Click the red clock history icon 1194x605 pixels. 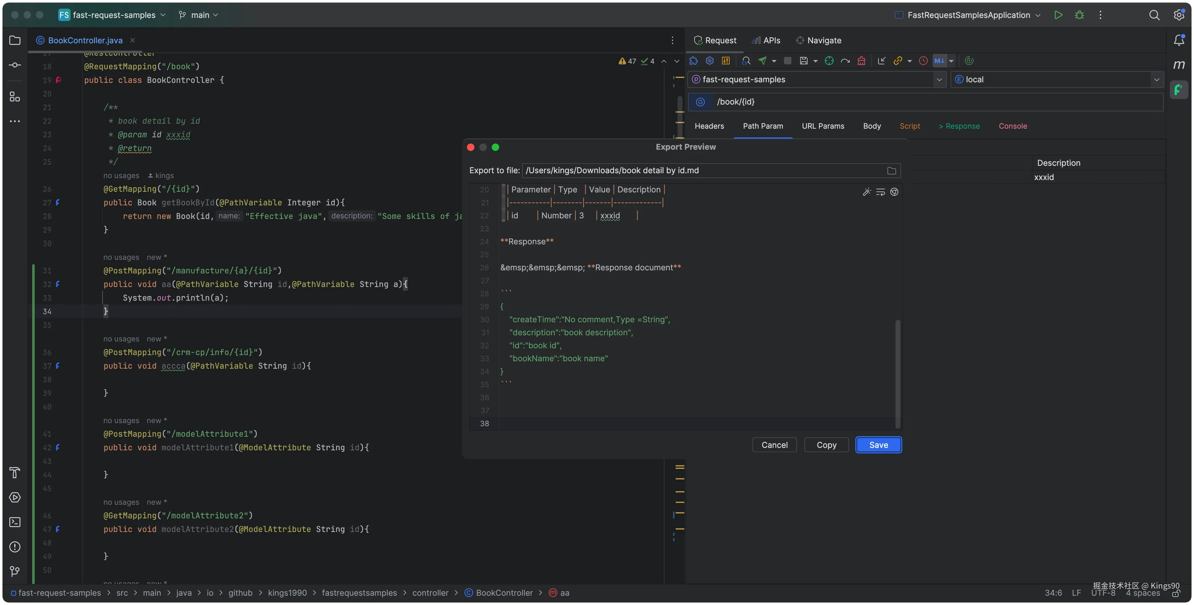click(923, 61)
